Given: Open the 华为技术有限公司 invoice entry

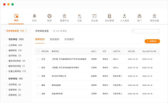Looking at the screenshot, I should point(59,76).
